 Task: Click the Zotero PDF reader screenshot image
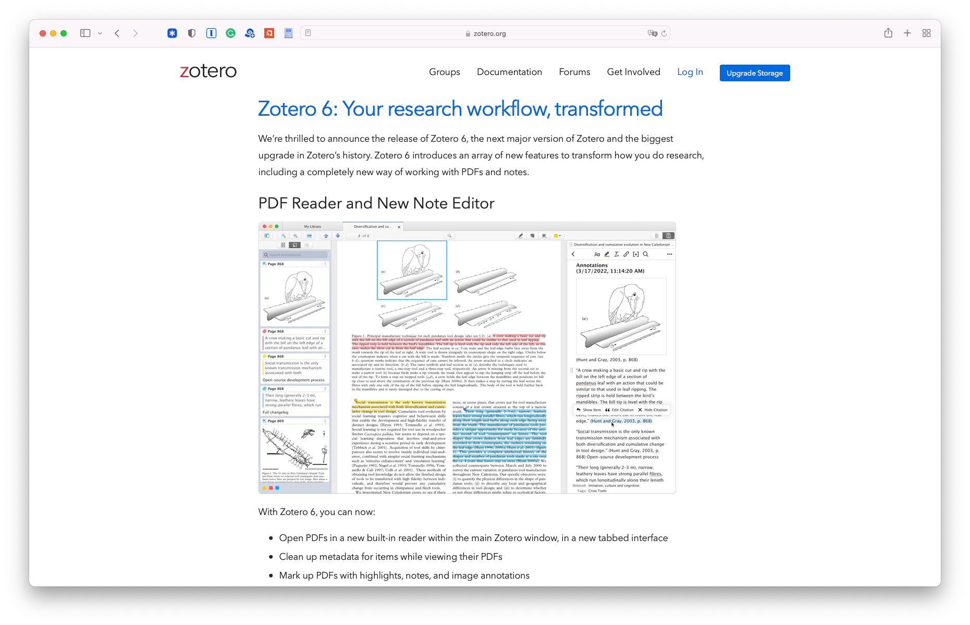click(467, 358)
